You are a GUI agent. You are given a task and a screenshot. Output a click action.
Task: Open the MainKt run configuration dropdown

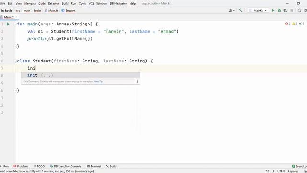[x=258, y=11]
